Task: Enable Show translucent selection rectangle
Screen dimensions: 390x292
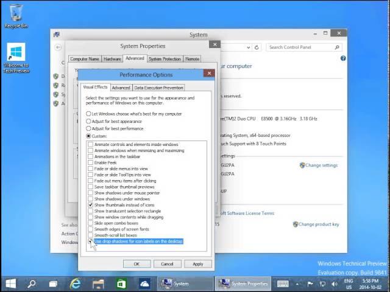Action: click(x=91, y=211)
